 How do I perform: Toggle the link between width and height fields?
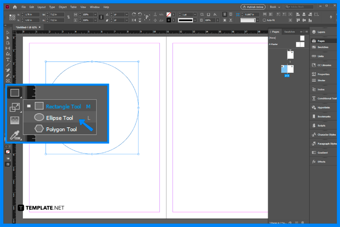click(x=69, y=17)
